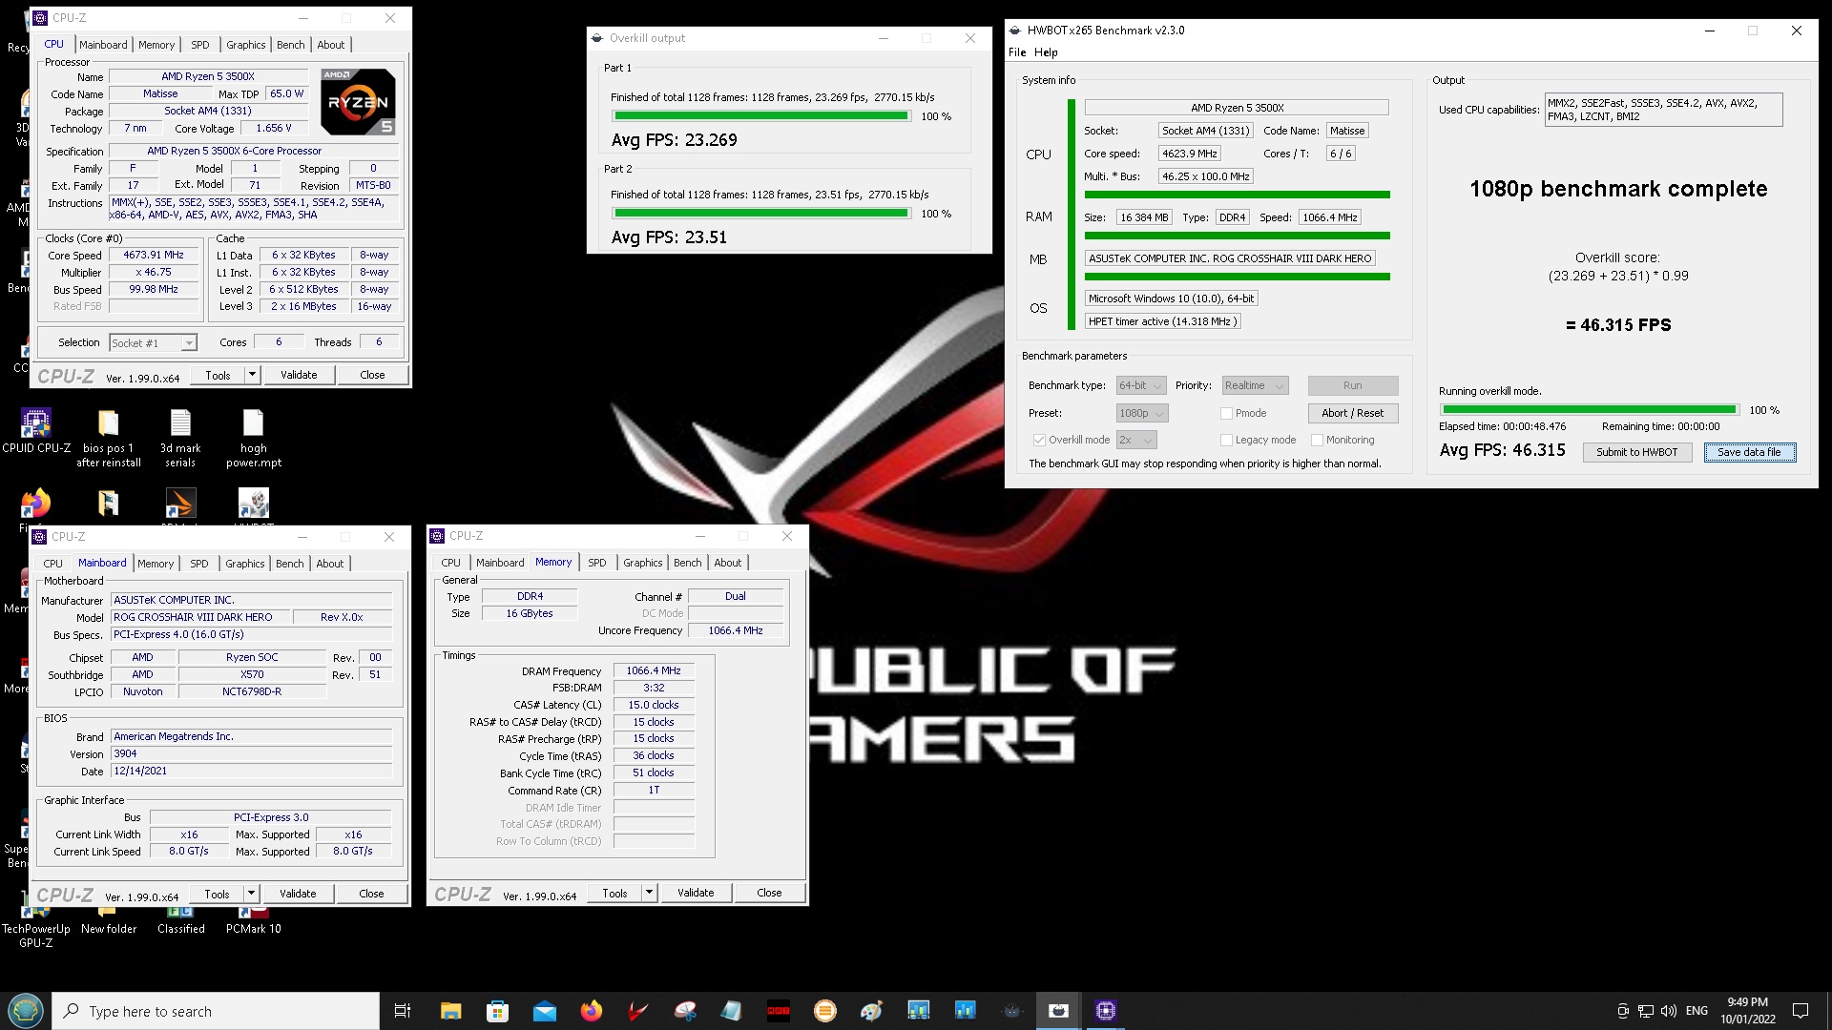The width and height of the screenshot is (1832, 1030).
Task: Expand Tools arrow in Mainboard CPU-Z window
Action: pos(252,894)
